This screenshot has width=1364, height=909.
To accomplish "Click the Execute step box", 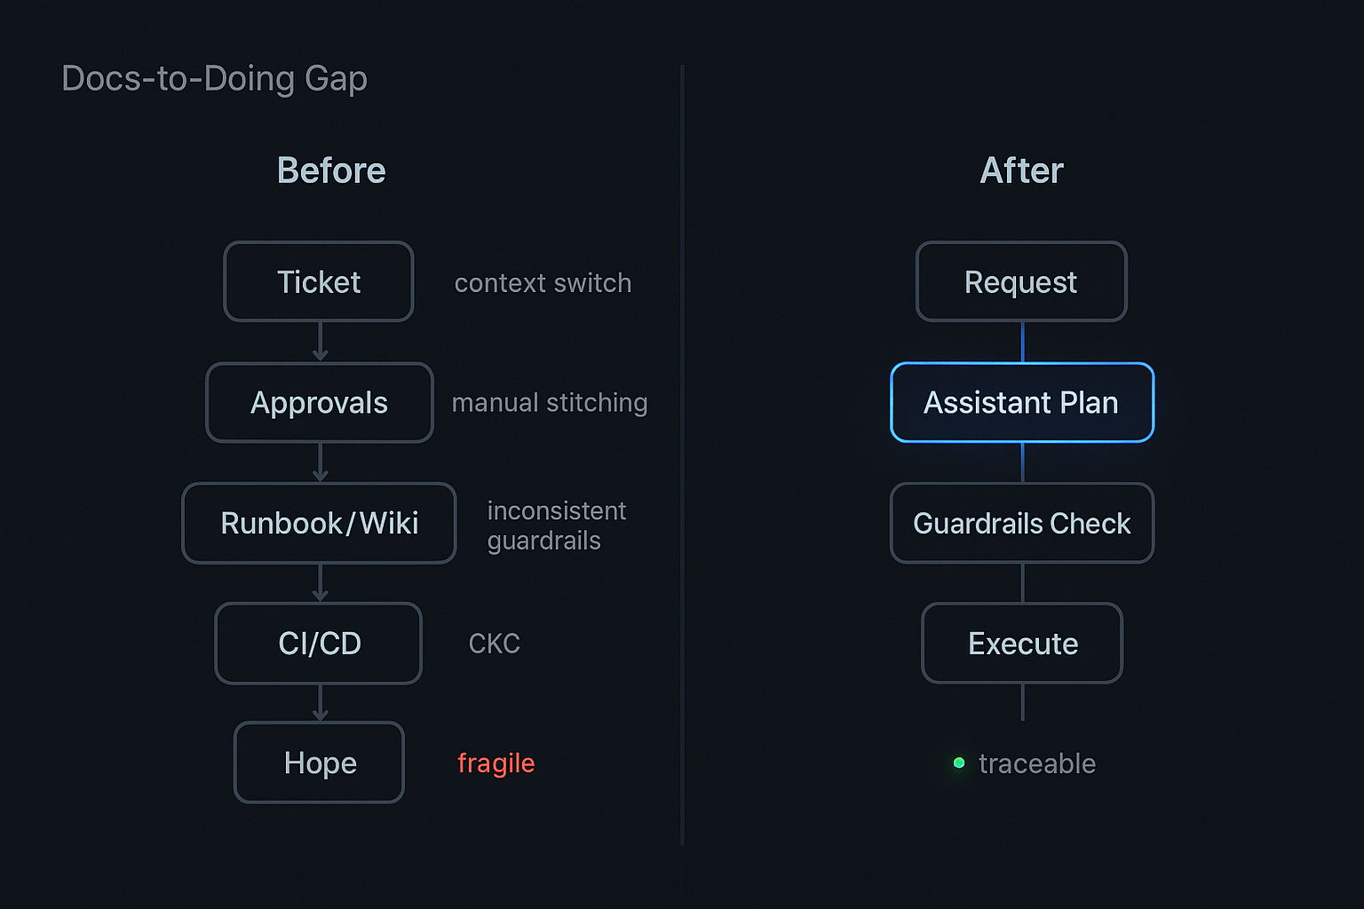I will 1022,644.
